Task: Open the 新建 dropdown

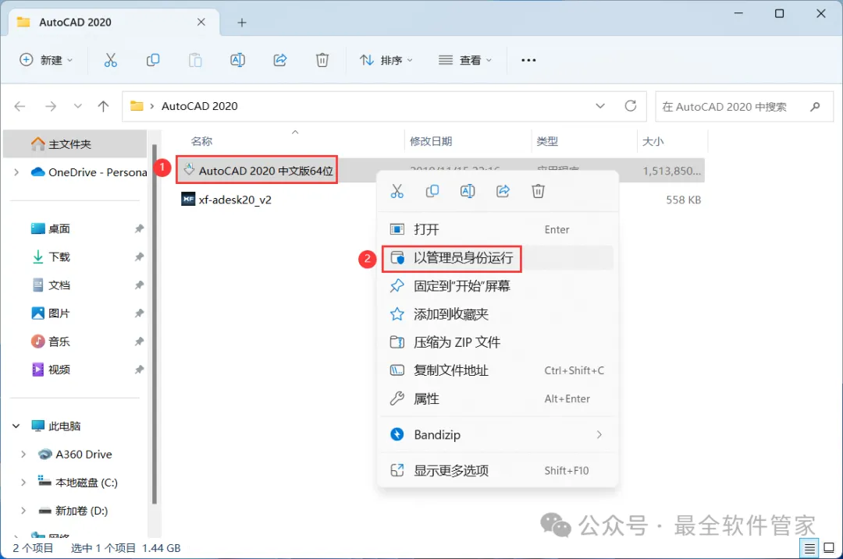Action: (46, 60)
